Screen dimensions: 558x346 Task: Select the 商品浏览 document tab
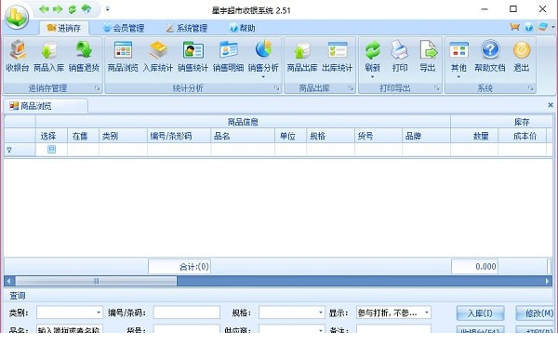coord(46,106)
